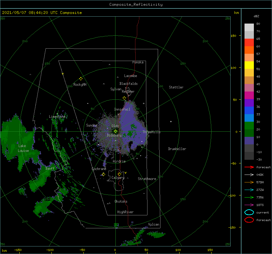Click the Blackfalds map label
Image resolution: width=272 pixels, height=254 pixels.
(128, 84)
